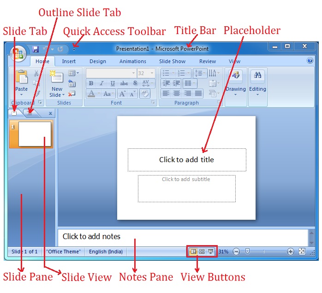Screen dimensions: 322x293
Task: Switch to the Slide Show tab
Action: coord(172,61)
